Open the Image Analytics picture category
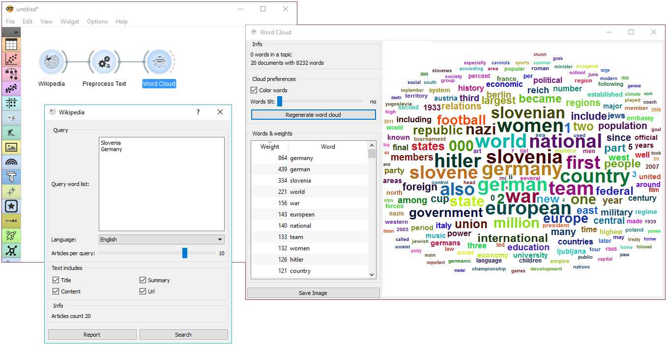667x345 pixels. point(11,147)
